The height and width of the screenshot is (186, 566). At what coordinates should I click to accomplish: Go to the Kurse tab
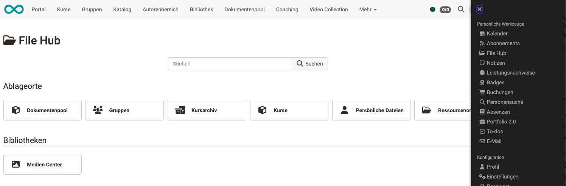point(64,9)
